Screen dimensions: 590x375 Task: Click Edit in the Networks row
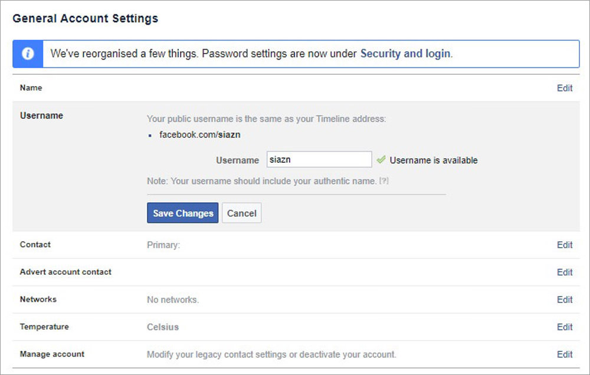click(565, 300)
